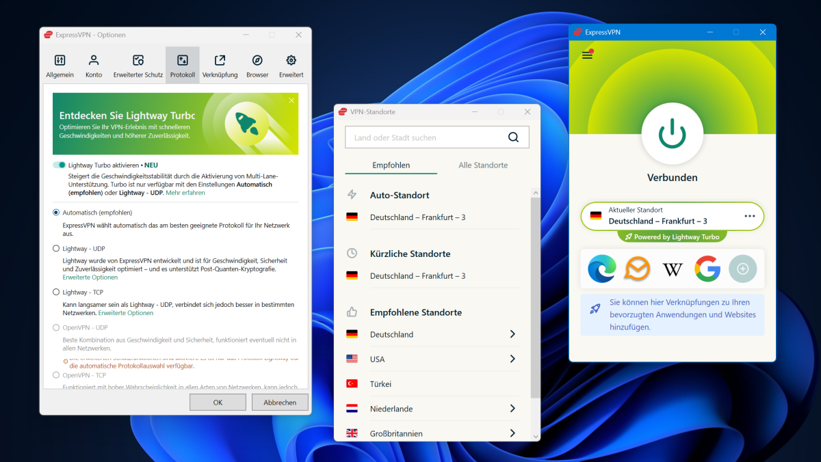Open the hamburger menu in ExpressVPN
The width and height of the screenshot is (821, 462).
click(587, 55)
